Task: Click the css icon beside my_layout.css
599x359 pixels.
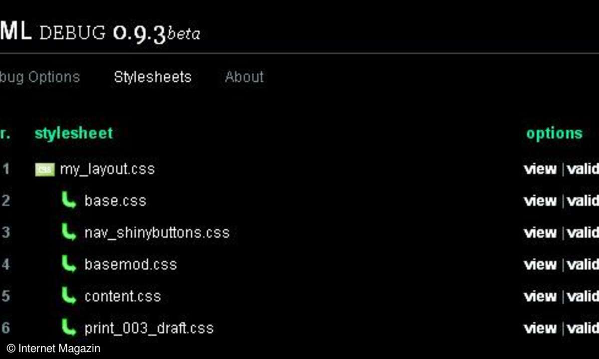Action: tap(44, 170)
